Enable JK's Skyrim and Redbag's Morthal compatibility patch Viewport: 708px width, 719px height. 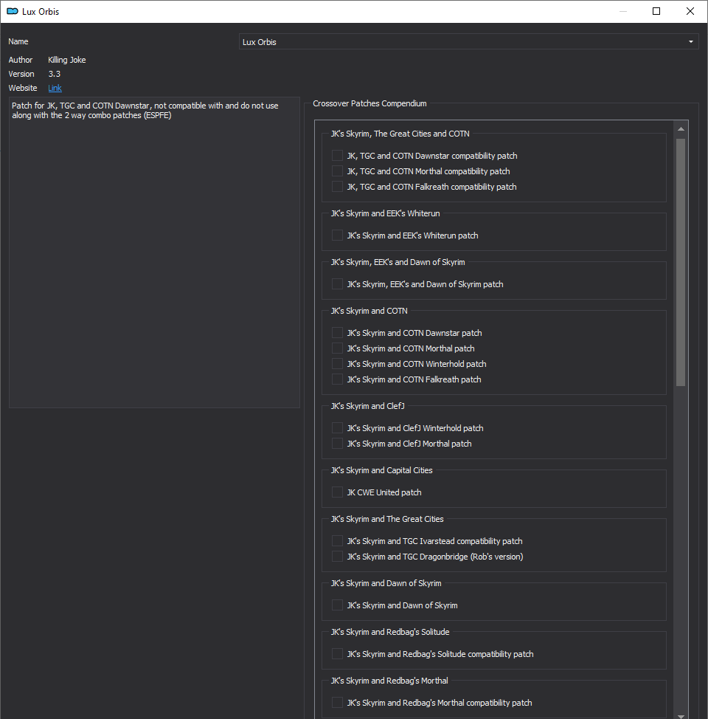tap(337, 702)
